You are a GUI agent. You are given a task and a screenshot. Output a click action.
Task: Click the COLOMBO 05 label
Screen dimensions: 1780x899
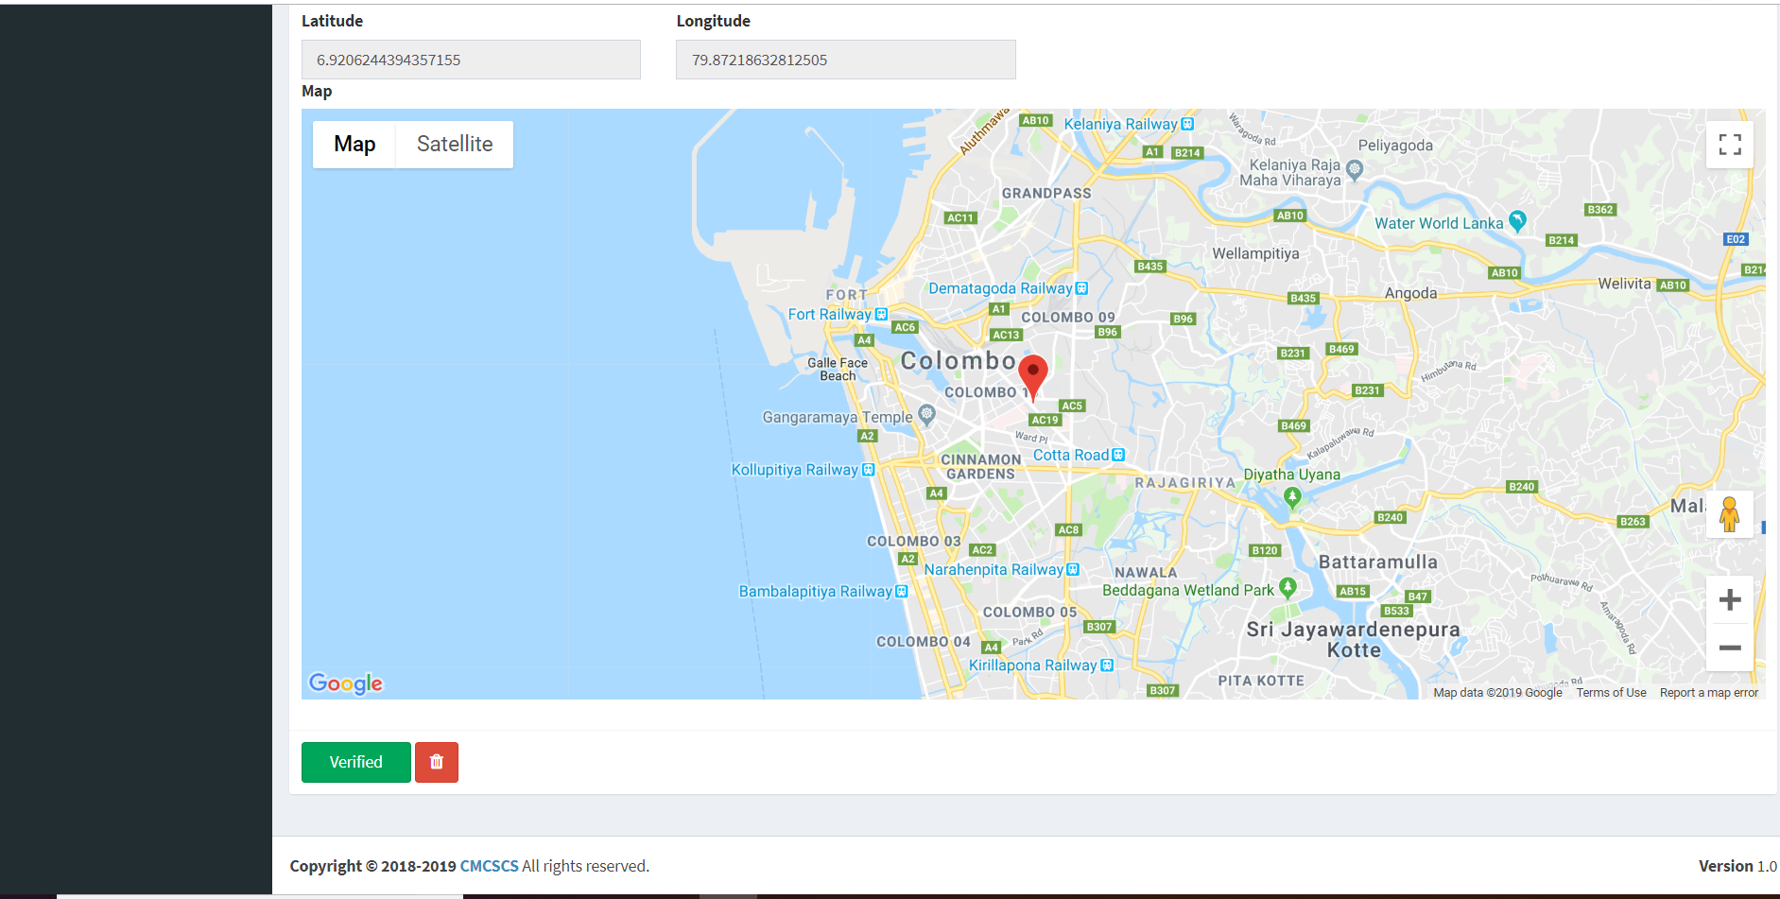point(1030,613)
